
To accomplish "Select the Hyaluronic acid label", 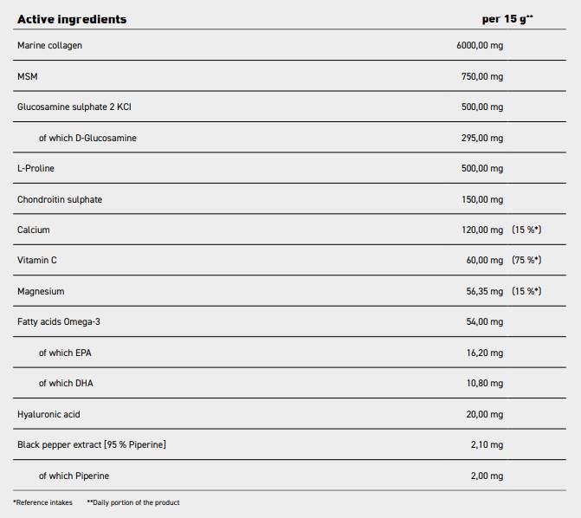I will [x=48, y=414].
